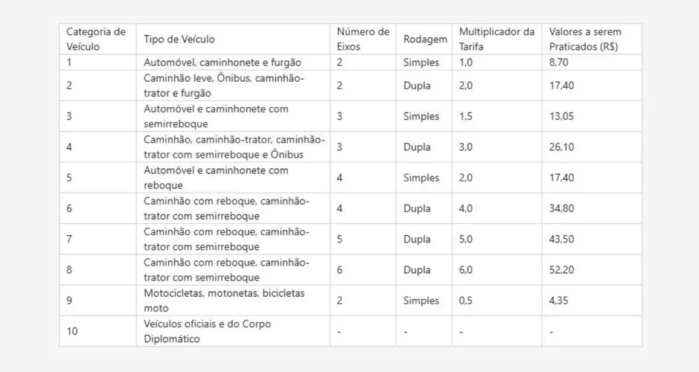
Task: Select the 52,20 value cell
Action: [x=561, y=270]
